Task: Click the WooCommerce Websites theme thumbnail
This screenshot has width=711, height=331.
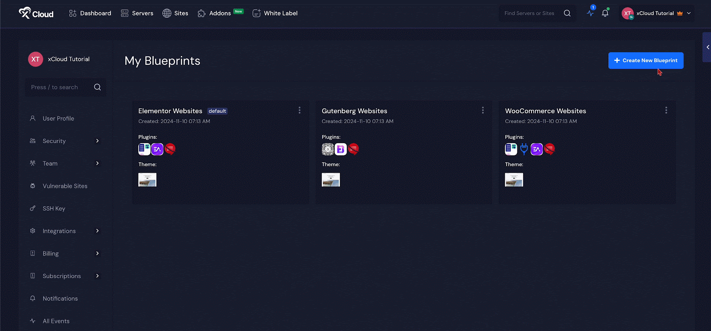Action: coord(514,180)
